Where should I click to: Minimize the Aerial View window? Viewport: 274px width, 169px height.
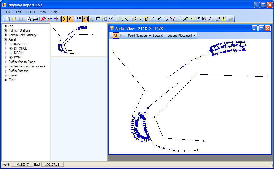[255, 29]
